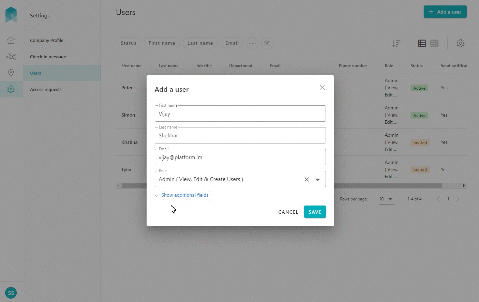The image size is (479, 302).
Task: Click Invited status badge in Kristina's row
Action: click(420, 142)
